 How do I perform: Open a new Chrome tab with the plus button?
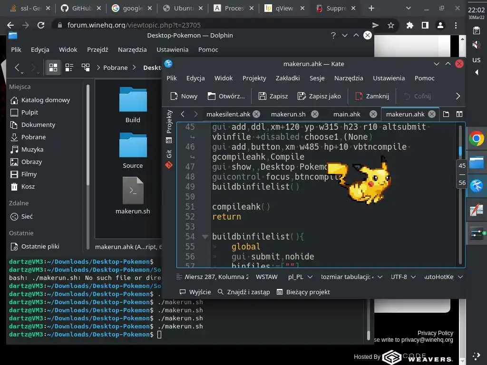click(x=371, y=9)
